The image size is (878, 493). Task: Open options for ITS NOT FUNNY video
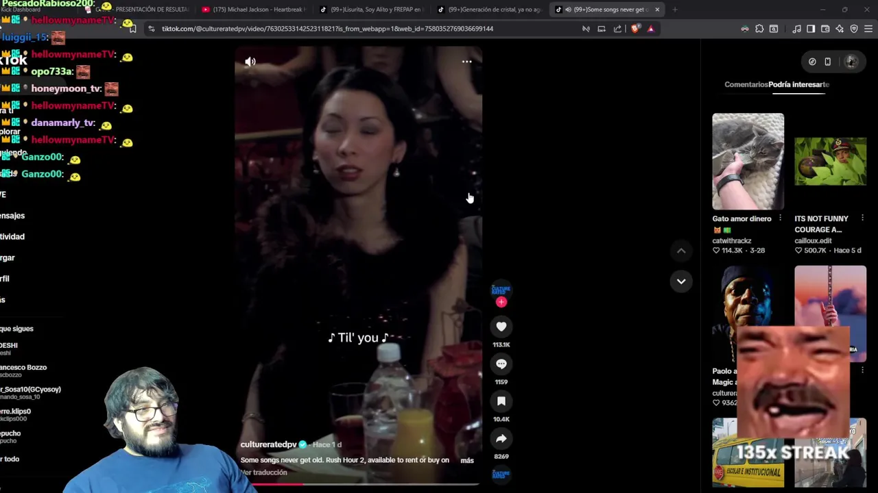tap(862, 218)
